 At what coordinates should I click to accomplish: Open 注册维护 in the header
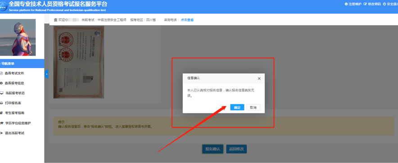355,4
